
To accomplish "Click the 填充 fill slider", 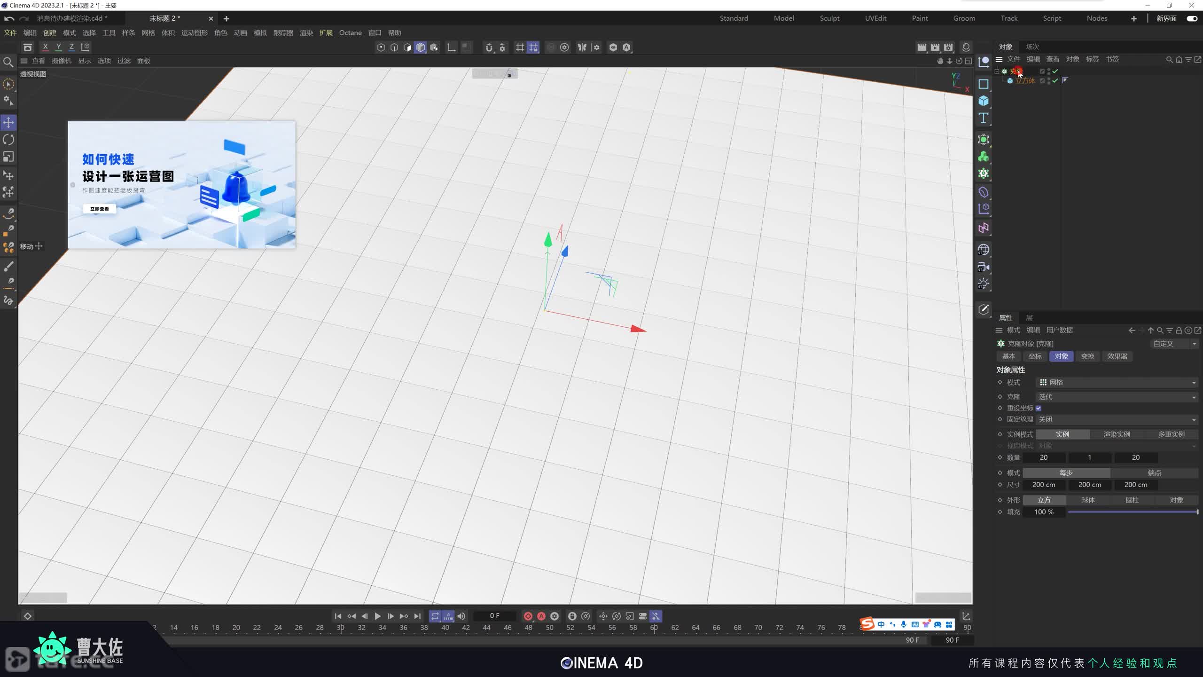I will [1132, 512].
